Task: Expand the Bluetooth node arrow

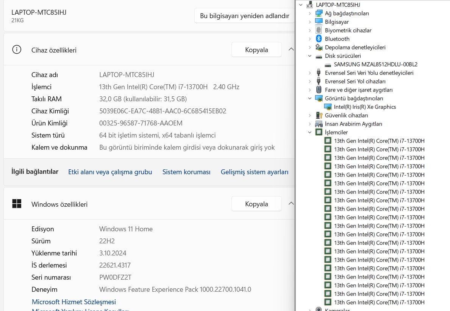Action: [x=310, y=39]
